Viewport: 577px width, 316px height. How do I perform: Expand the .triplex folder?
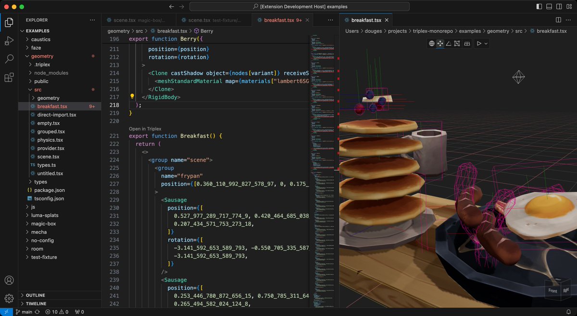coord(60,64)
